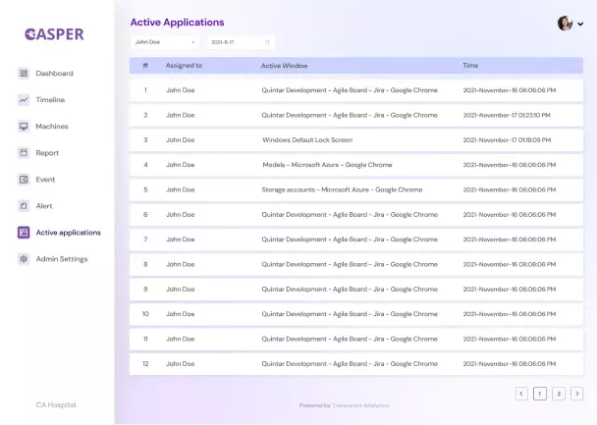Image resolution: width=597 pixels, height=425 pixels.
Task: Go to page 2 of results
Action: [559, 394]
